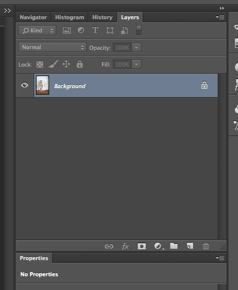
Task: Select the Layers tab
Action: coord(130,17)
